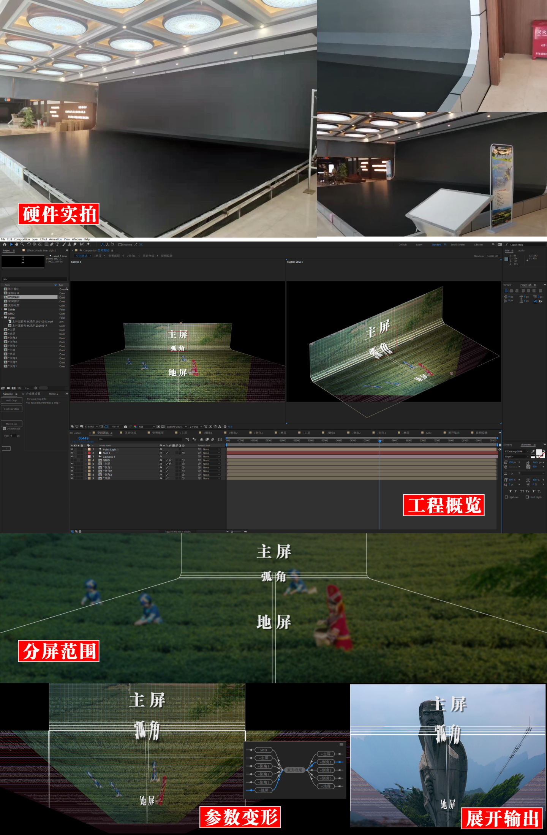This screenshot has height=835, width=547.
Task: Toggle the Hindi Digits checkbox
Action: (x=527, y=497)
